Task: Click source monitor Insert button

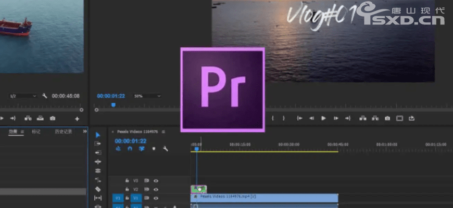Action: tap(28, 118)
